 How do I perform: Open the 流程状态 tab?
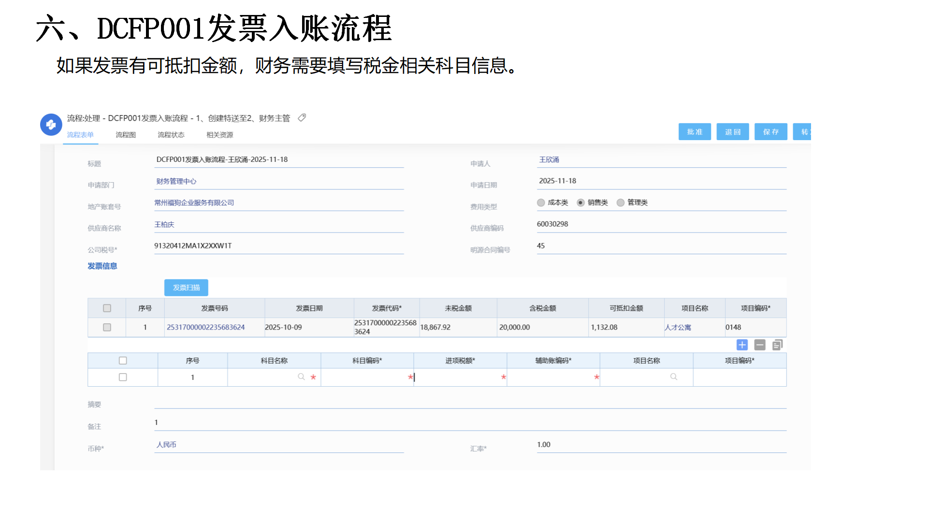pos(171,135)
